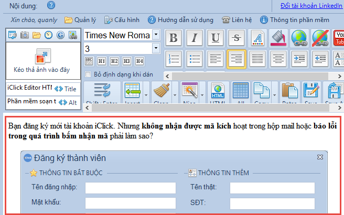Viewport: 344px width, 215px height.
Task: Open the Liên hệ contact menu
Action: 236,20
